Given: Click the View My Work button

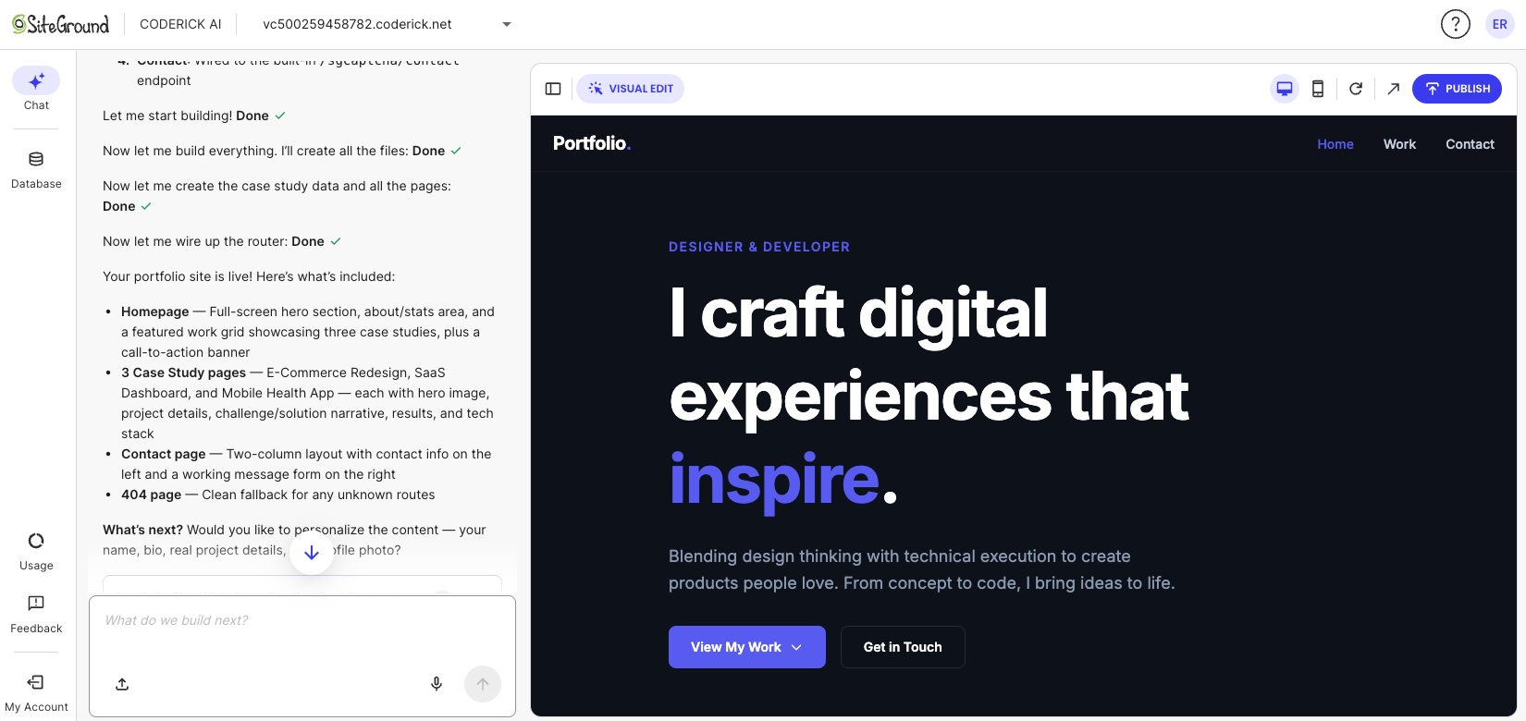Looking at the screenshot, I should (x=747, y=647).
